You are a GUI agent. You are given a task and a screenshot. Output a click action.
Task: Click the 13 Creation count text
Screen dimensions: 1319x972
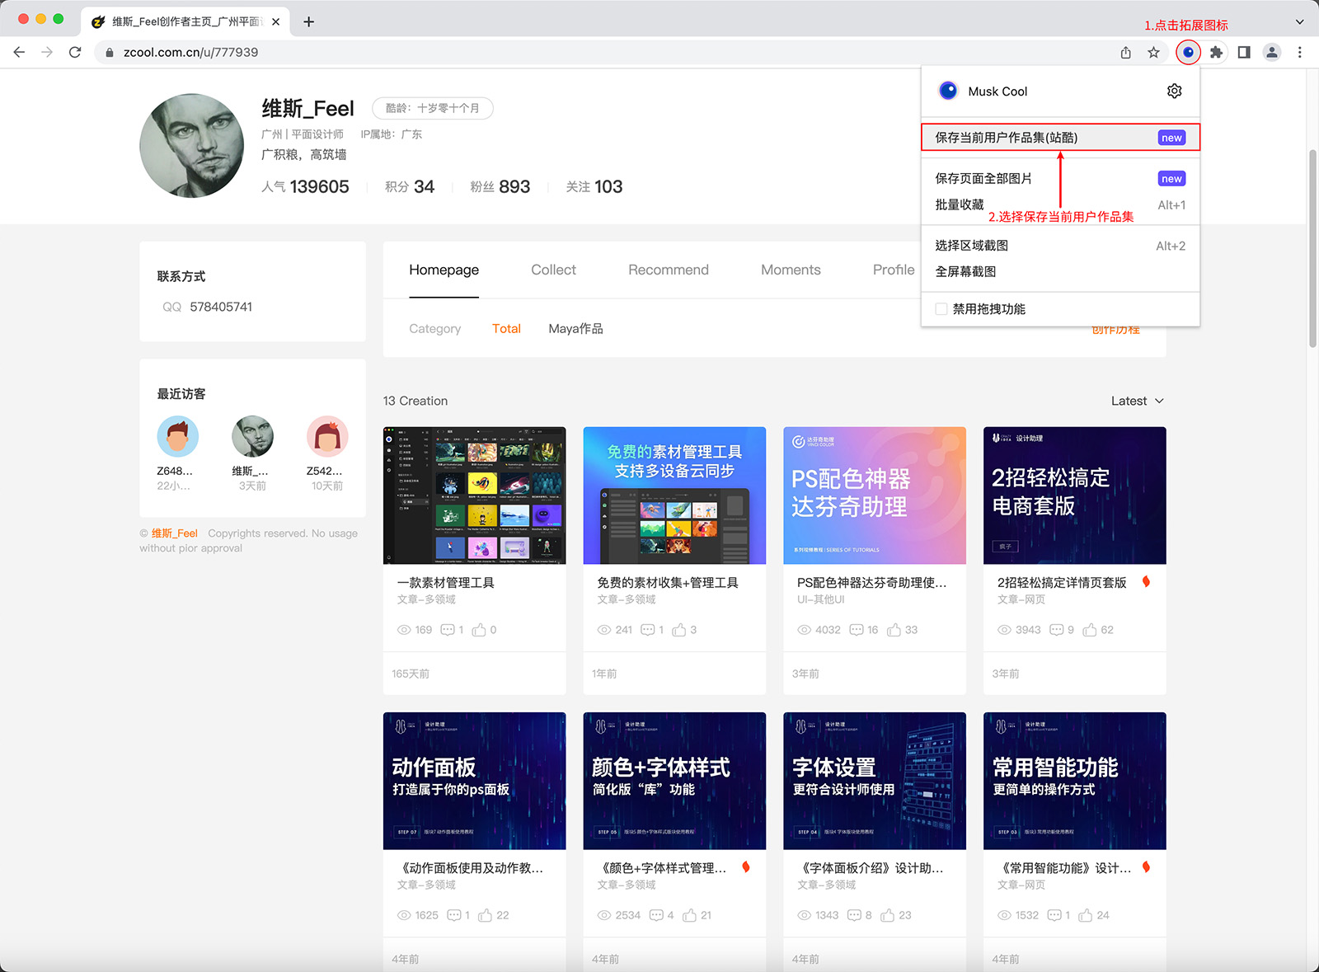point(415,401)
